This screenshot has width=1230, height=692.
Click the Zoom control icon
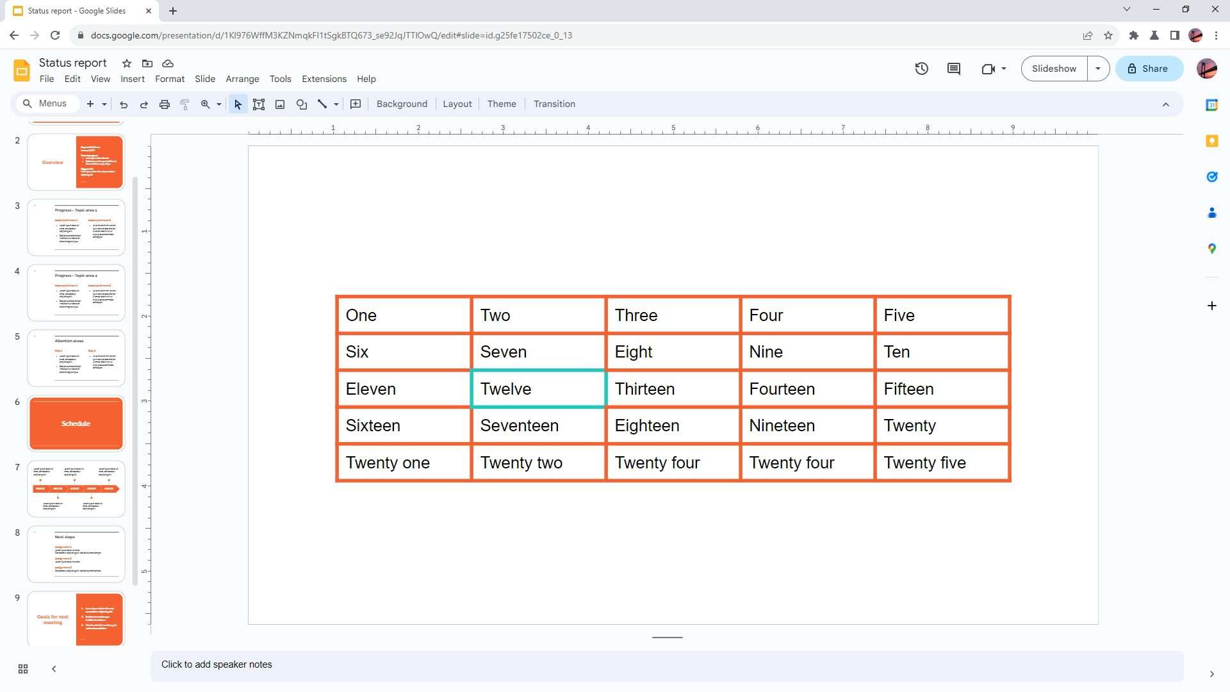[206, 104]
